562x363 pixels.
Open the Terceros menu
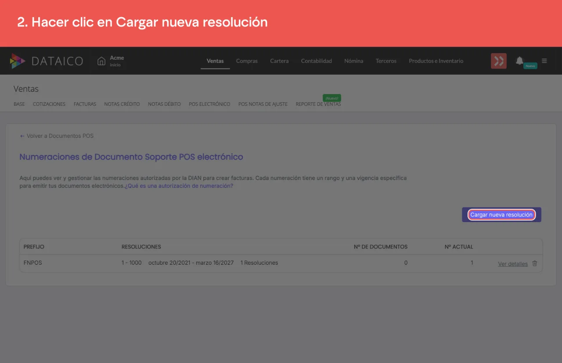click(386, 61)
